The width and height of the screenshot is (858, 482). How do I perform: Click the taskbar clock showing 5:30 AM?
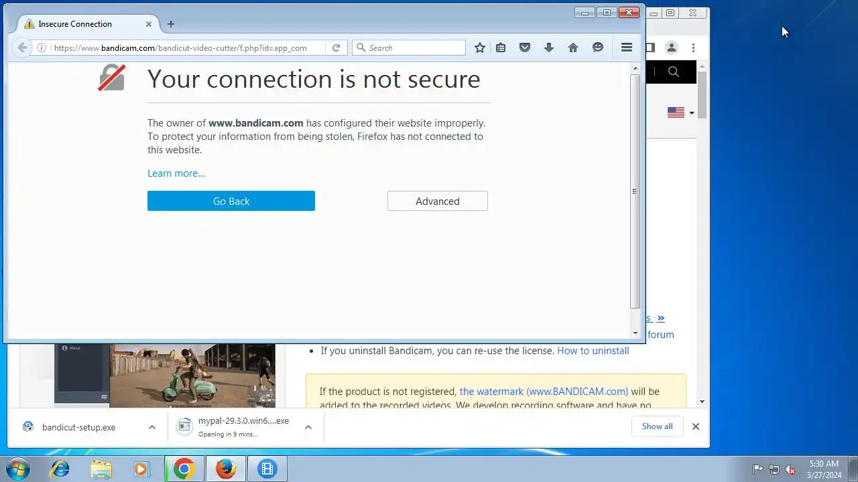click(x=824, y=469)
